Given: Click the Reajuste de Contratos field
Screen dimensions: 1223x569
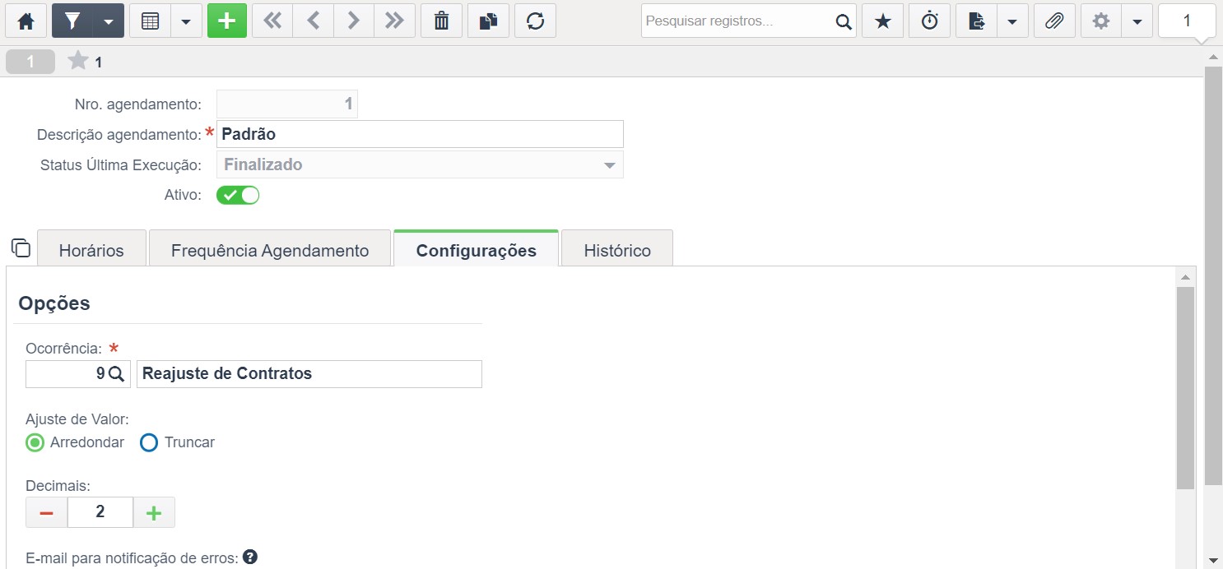Looking at the screenshot, I should pos(309,373).
